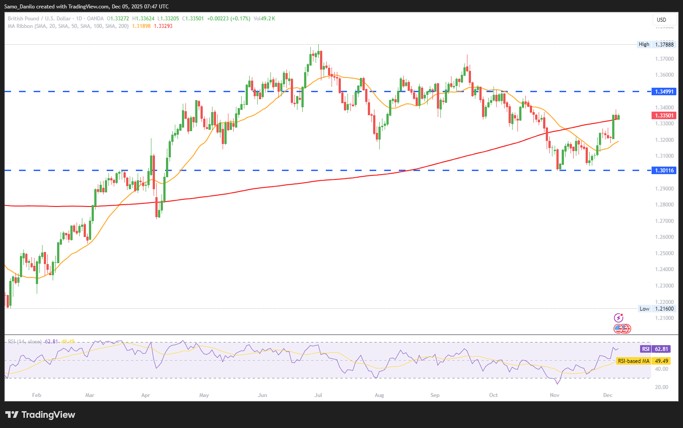This screenshot has height=428, width=683.
Task: Open the US flag economic events icon
Action: [x=619, y=328]
